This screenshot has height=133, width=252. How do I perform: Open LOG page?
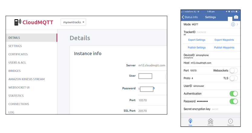pyautogui.click(x=11, y=112)
